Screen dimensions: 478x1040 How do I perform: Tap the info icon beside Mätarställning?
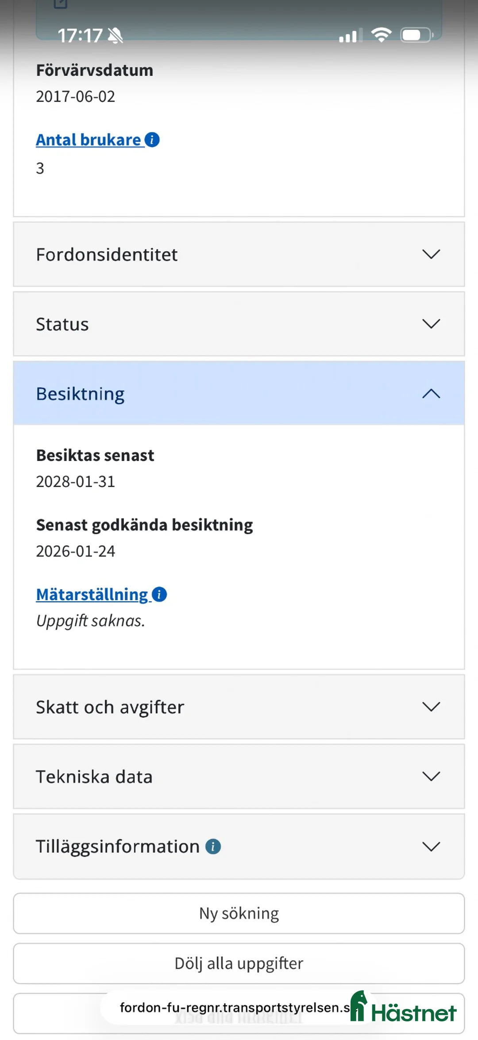pos(159,594)
